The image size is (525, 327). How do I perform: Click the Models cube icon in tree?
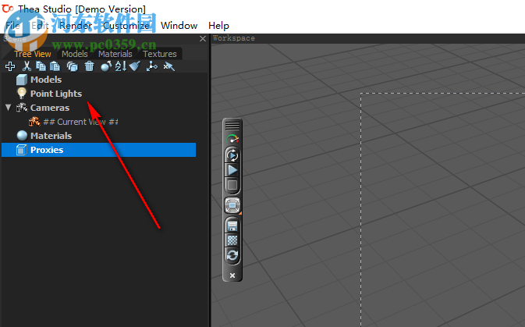pos(22,80)
